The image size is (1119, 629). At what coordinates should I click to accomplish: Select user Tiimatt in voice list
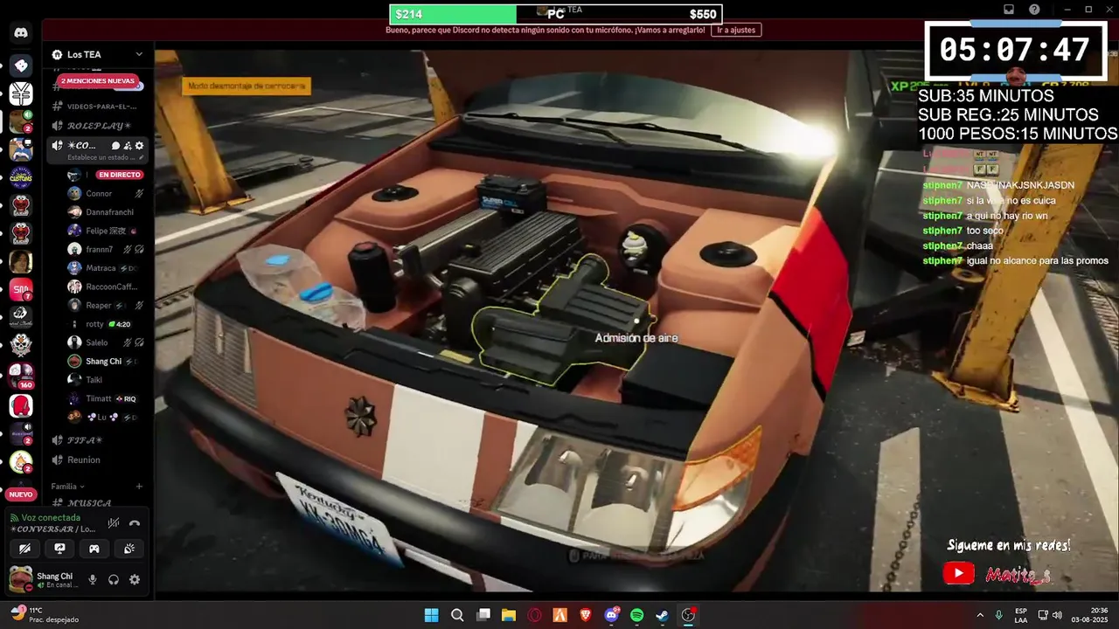pyautogui.click(x=105, y=398)
